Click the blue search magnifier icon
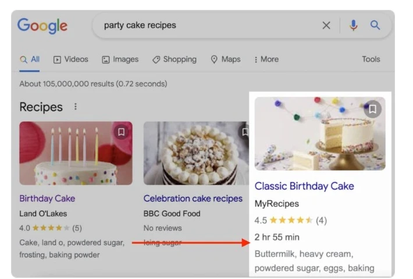413x279 pixels. pos(375,26)
